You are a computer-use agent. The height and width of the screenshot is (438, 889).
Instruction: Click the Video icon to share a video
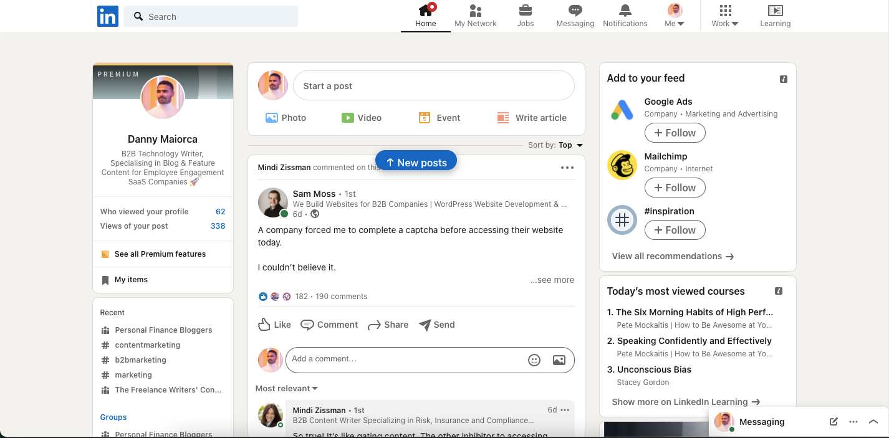coord(362,117)
